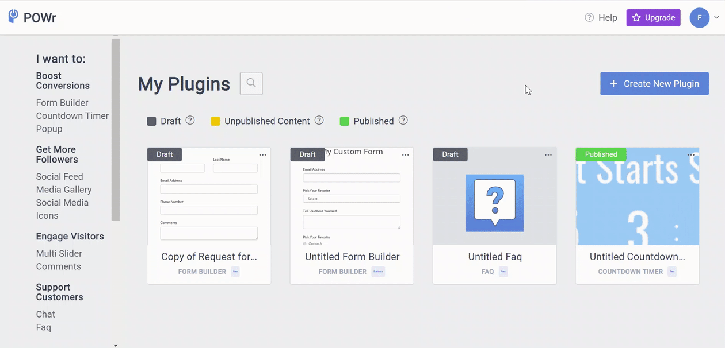Open options menu for Untitled Faq
This screenshot has width=725, height=348.
(x=548, y=155)
